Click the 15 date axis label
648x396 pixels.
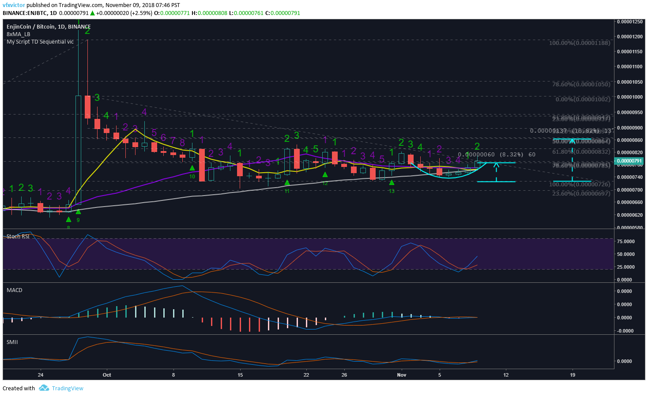pyautogui.click(x=240, y=375)
